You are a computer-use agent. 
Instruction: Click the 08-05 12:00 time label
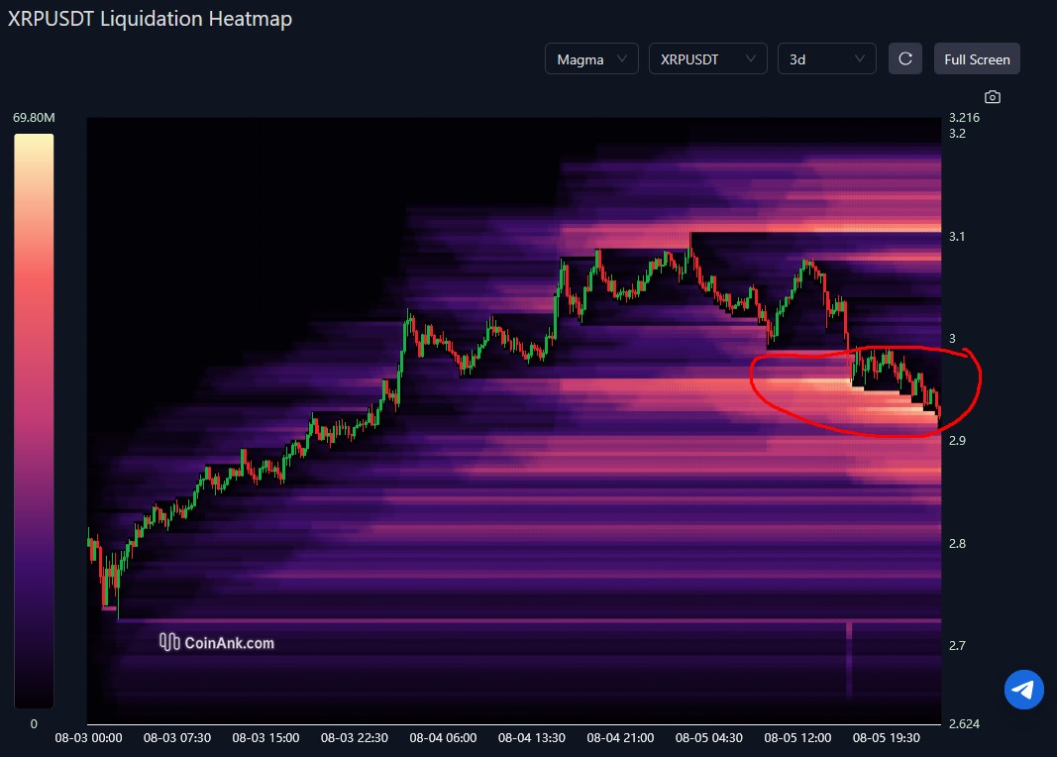click(x=797, y=738)
